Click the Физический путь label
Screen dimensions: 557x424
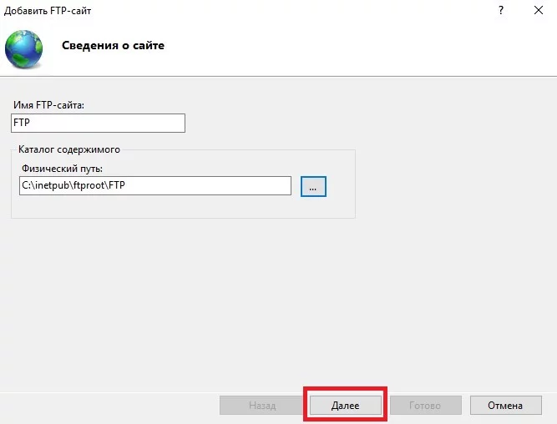(x=62, y=169)
